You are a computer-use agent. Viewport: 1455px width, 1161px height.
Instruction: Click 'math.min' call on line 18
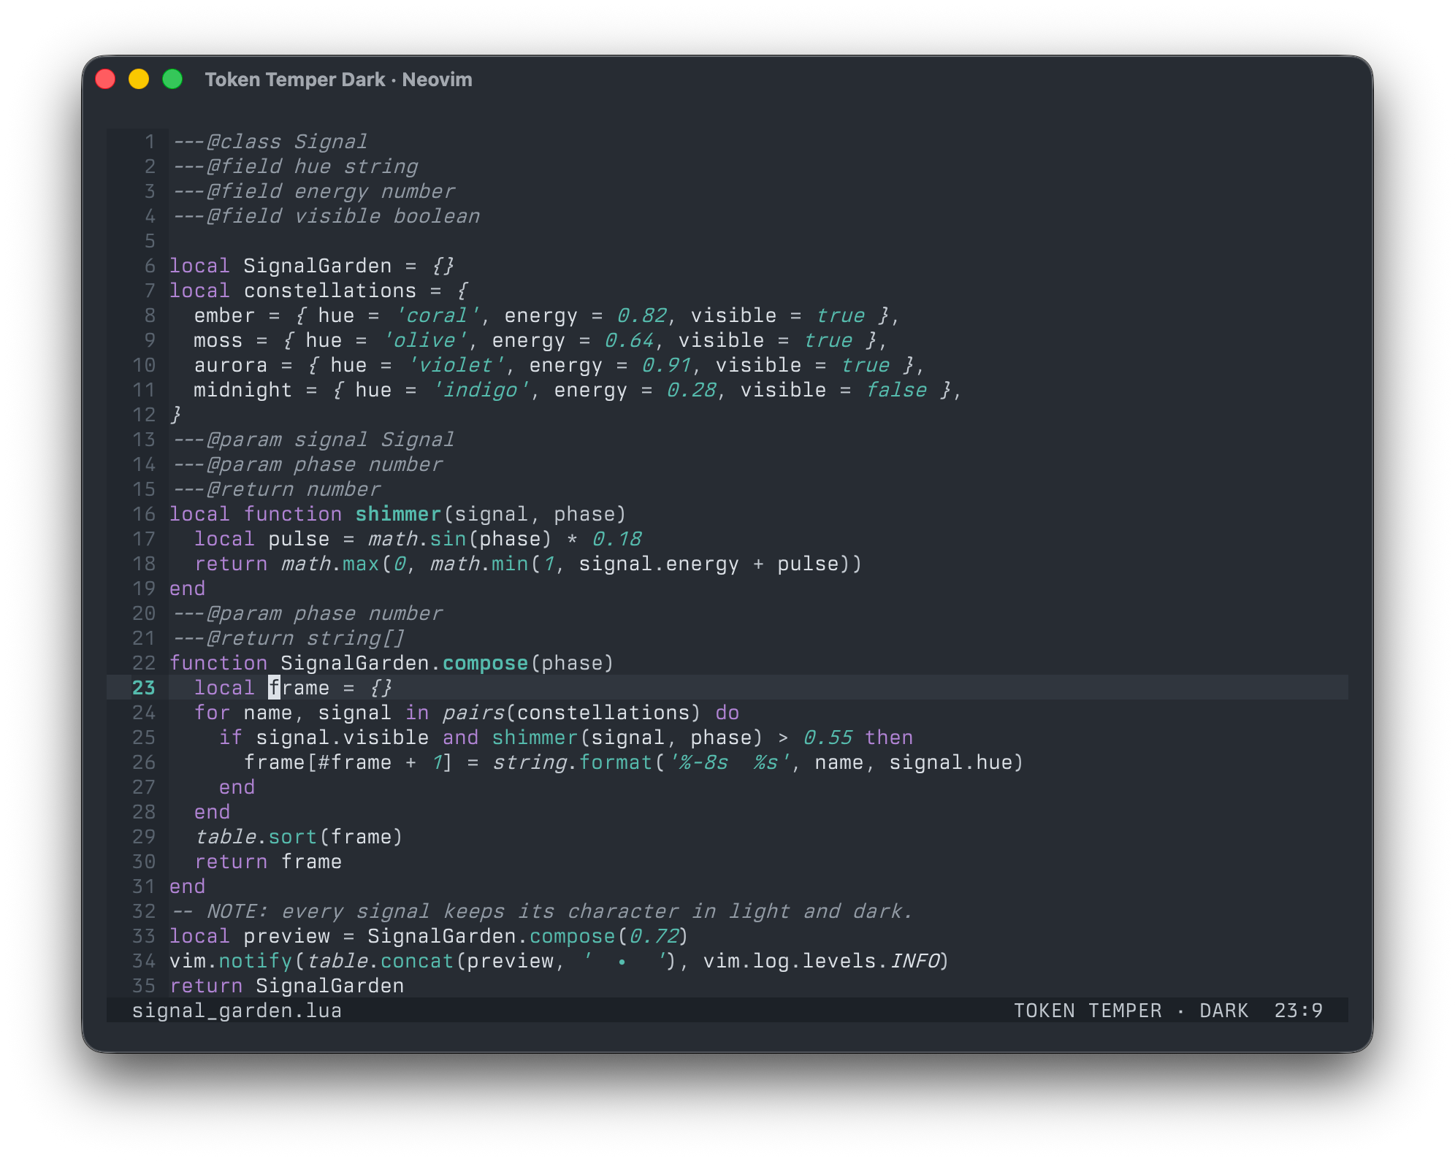click(479, 564)
